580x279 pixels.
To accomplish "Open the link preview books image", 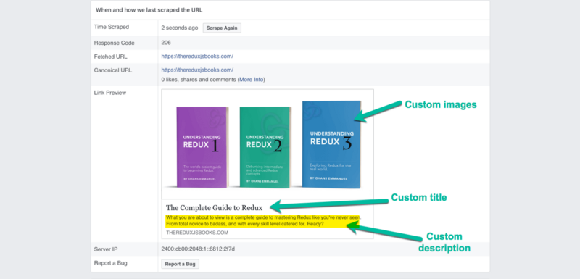I will 268,144.
